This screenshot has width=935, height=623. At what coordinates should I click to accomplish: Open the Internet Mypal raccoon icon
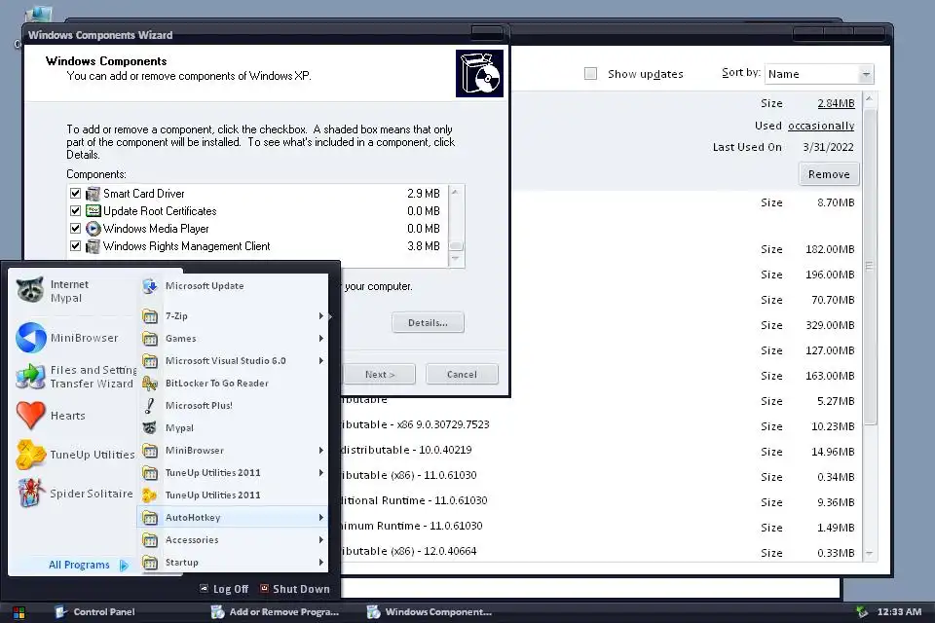click(x=29, y=290)
